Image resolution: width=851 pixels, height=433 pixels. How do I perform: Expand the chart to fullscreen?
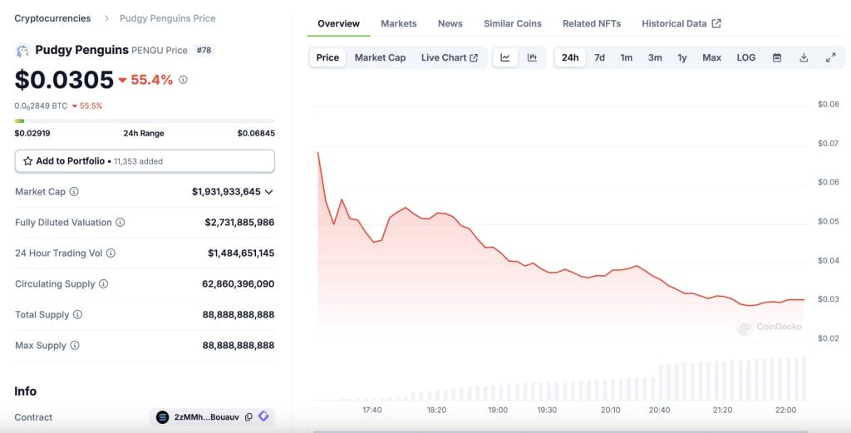tap(830, 57)
